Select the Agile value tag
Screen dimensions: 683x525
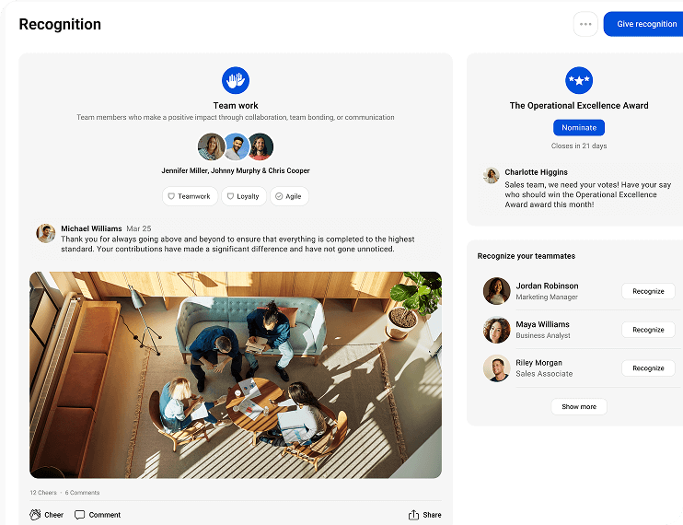point(289,196)
